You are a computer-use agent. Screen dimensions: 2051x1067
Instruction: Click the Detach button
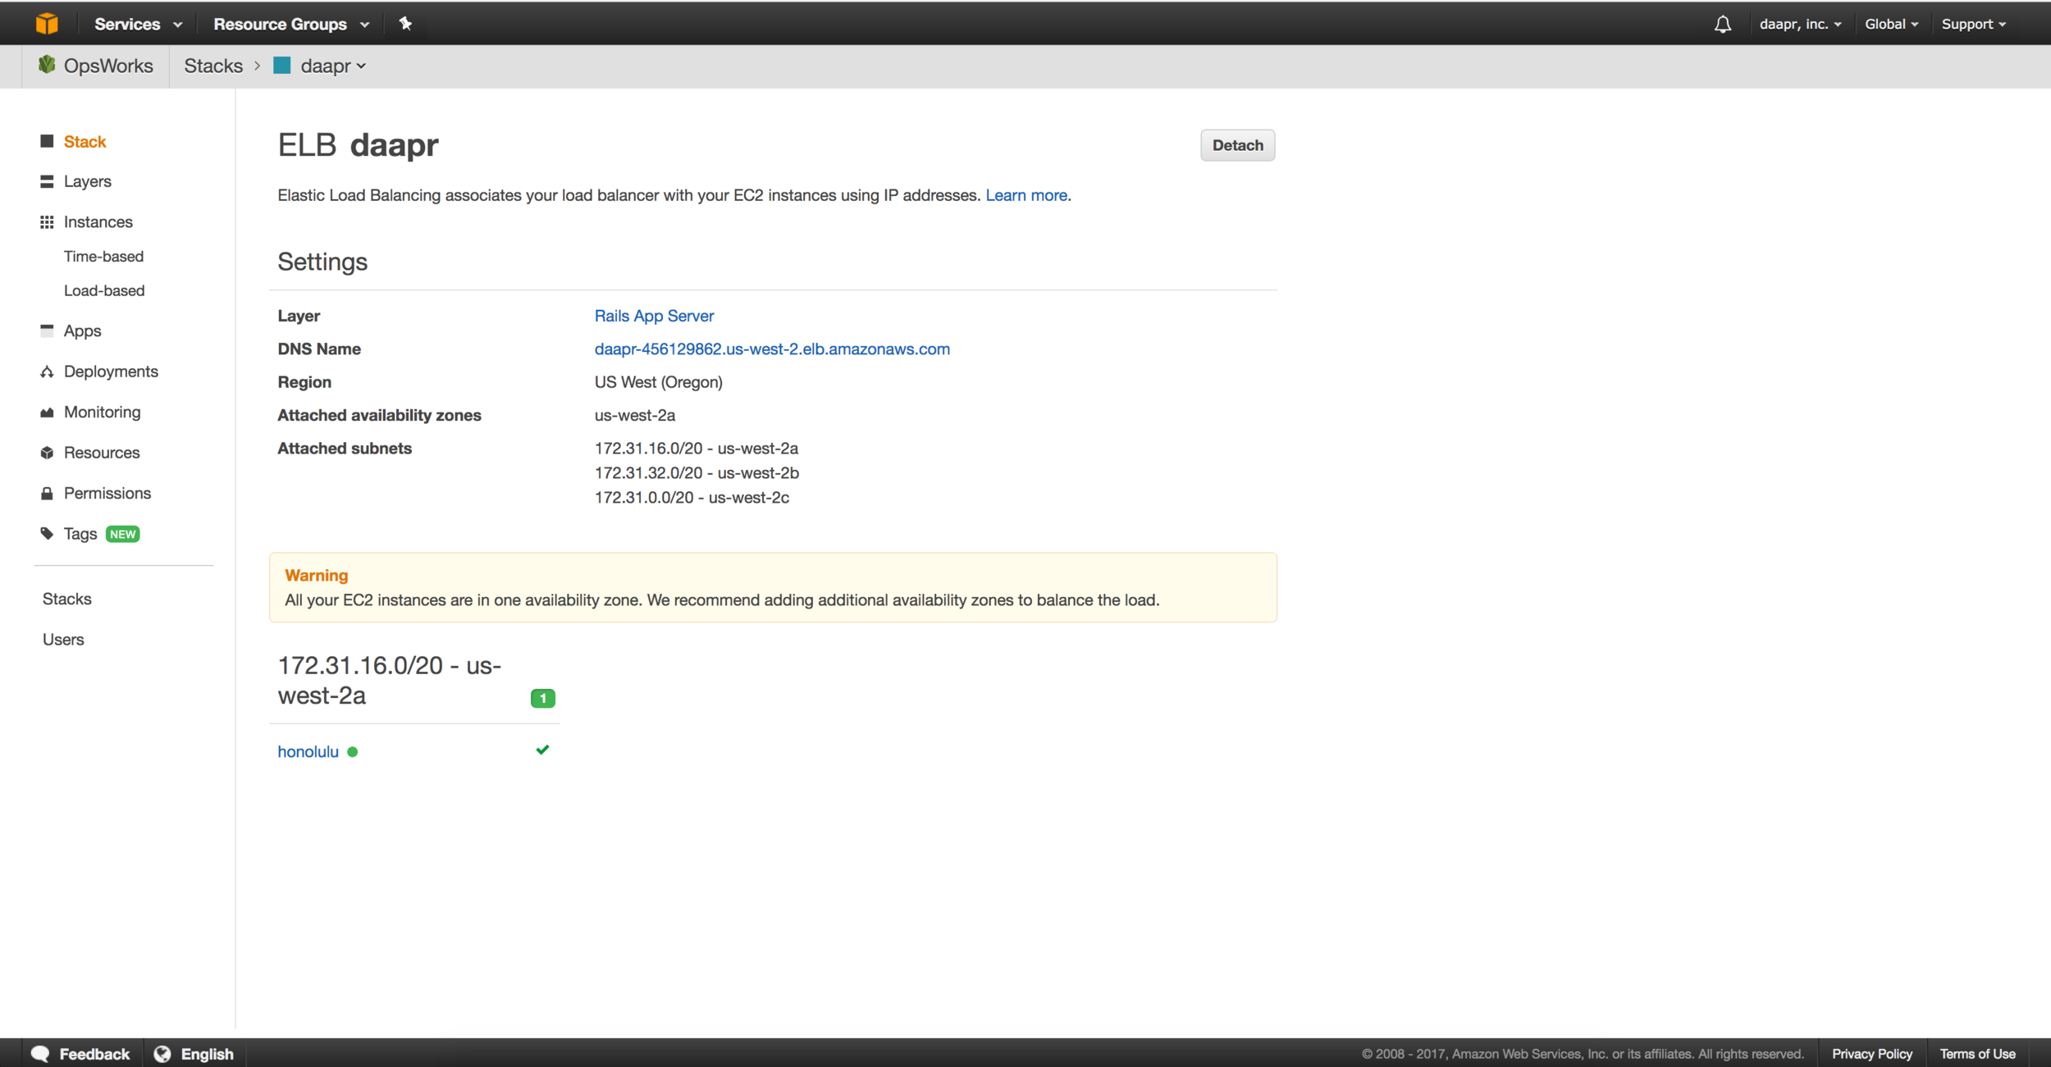pyautogui.click(x=1237, y=145)
